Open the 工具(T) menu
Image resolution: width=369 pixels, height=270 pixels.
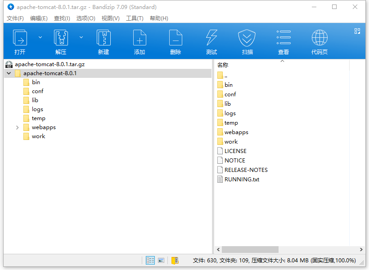pyautogui.click(x=135, y=18)
